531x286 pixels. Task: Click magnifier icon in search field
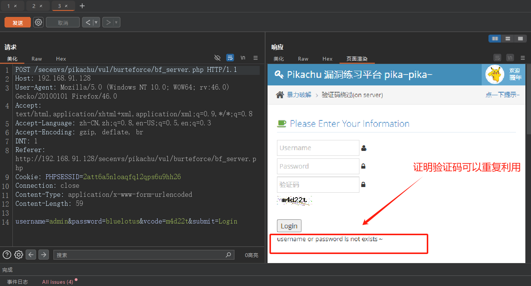pyautogui.click(x=228, y=255)
